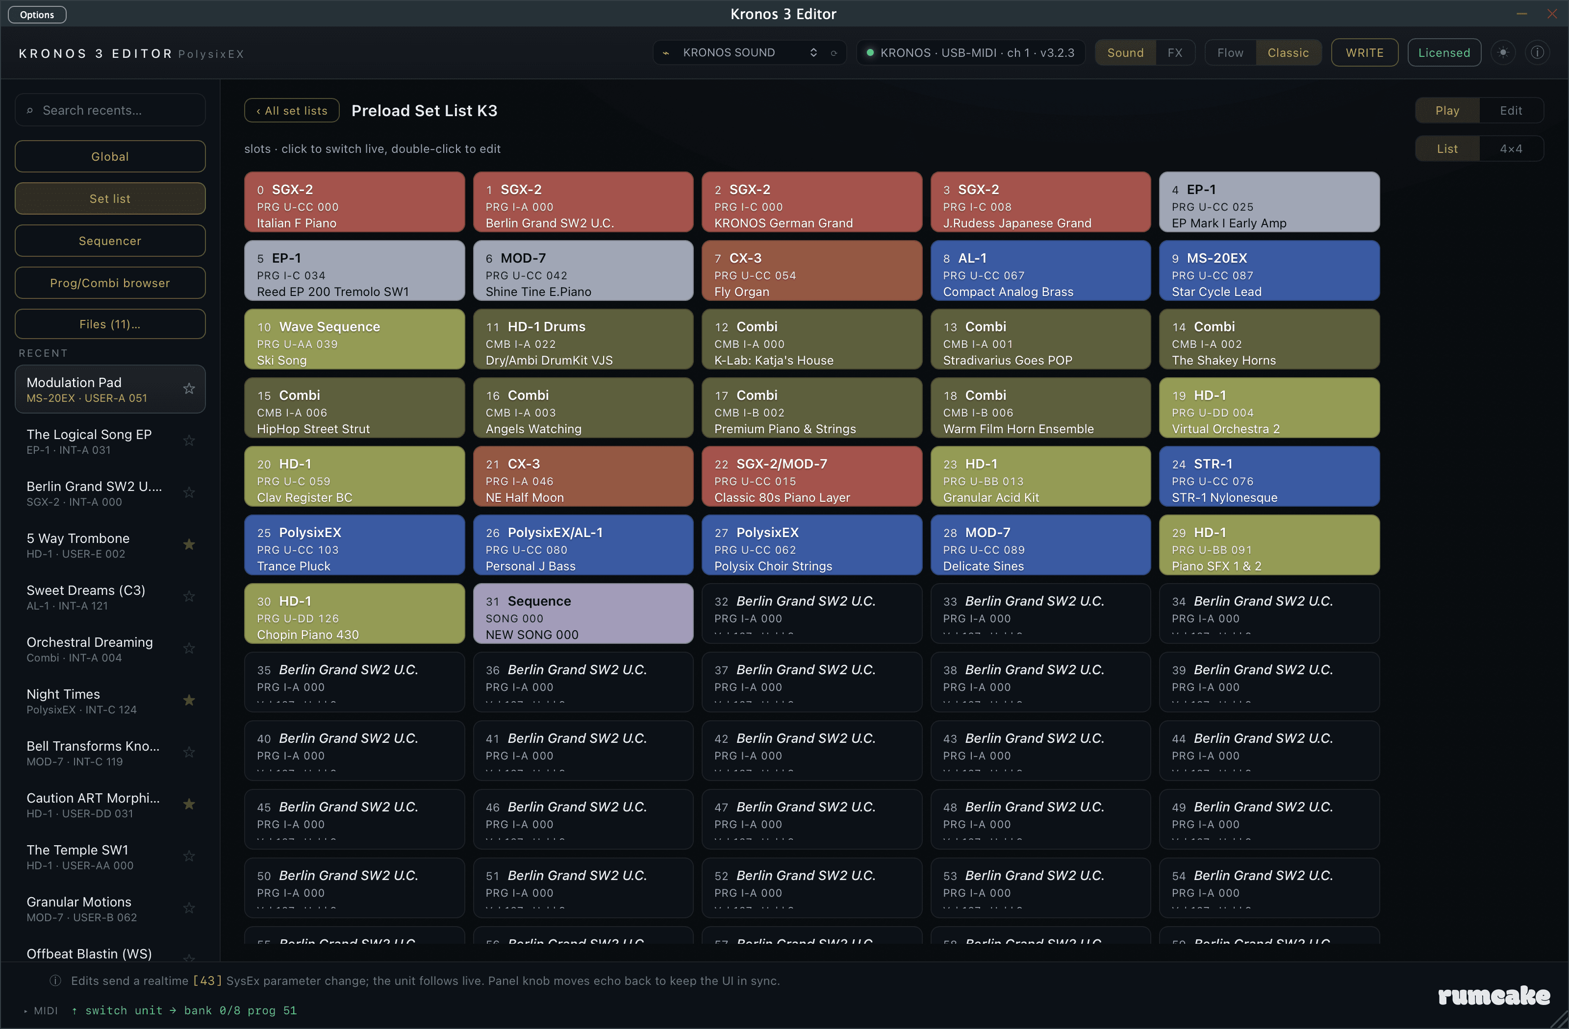Select slot 8 Compact Analog Brass
The image size is (1569, 1029).
point(1040,270)
